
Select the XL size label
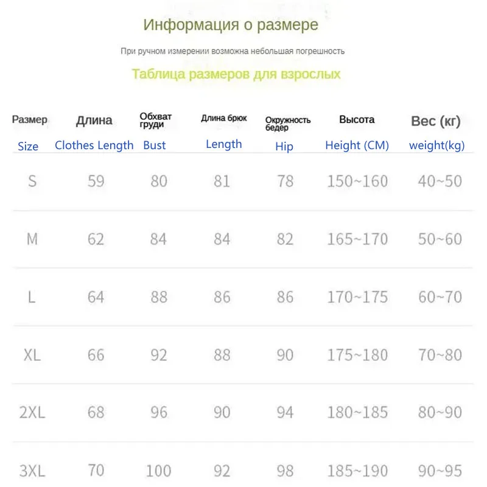[32, 355]
